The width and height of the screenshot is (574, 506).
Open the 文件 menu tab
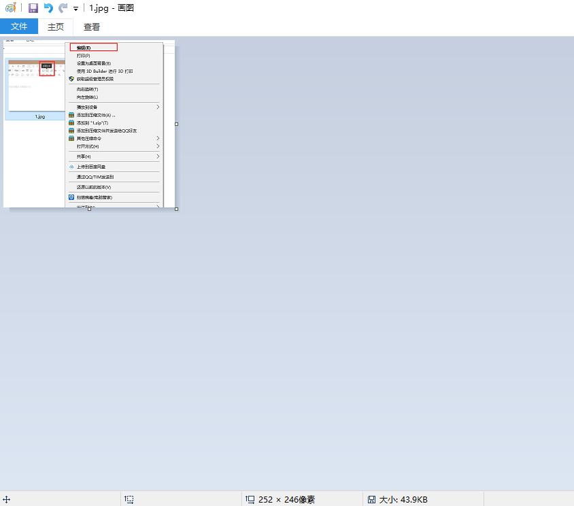click(19, 27)
